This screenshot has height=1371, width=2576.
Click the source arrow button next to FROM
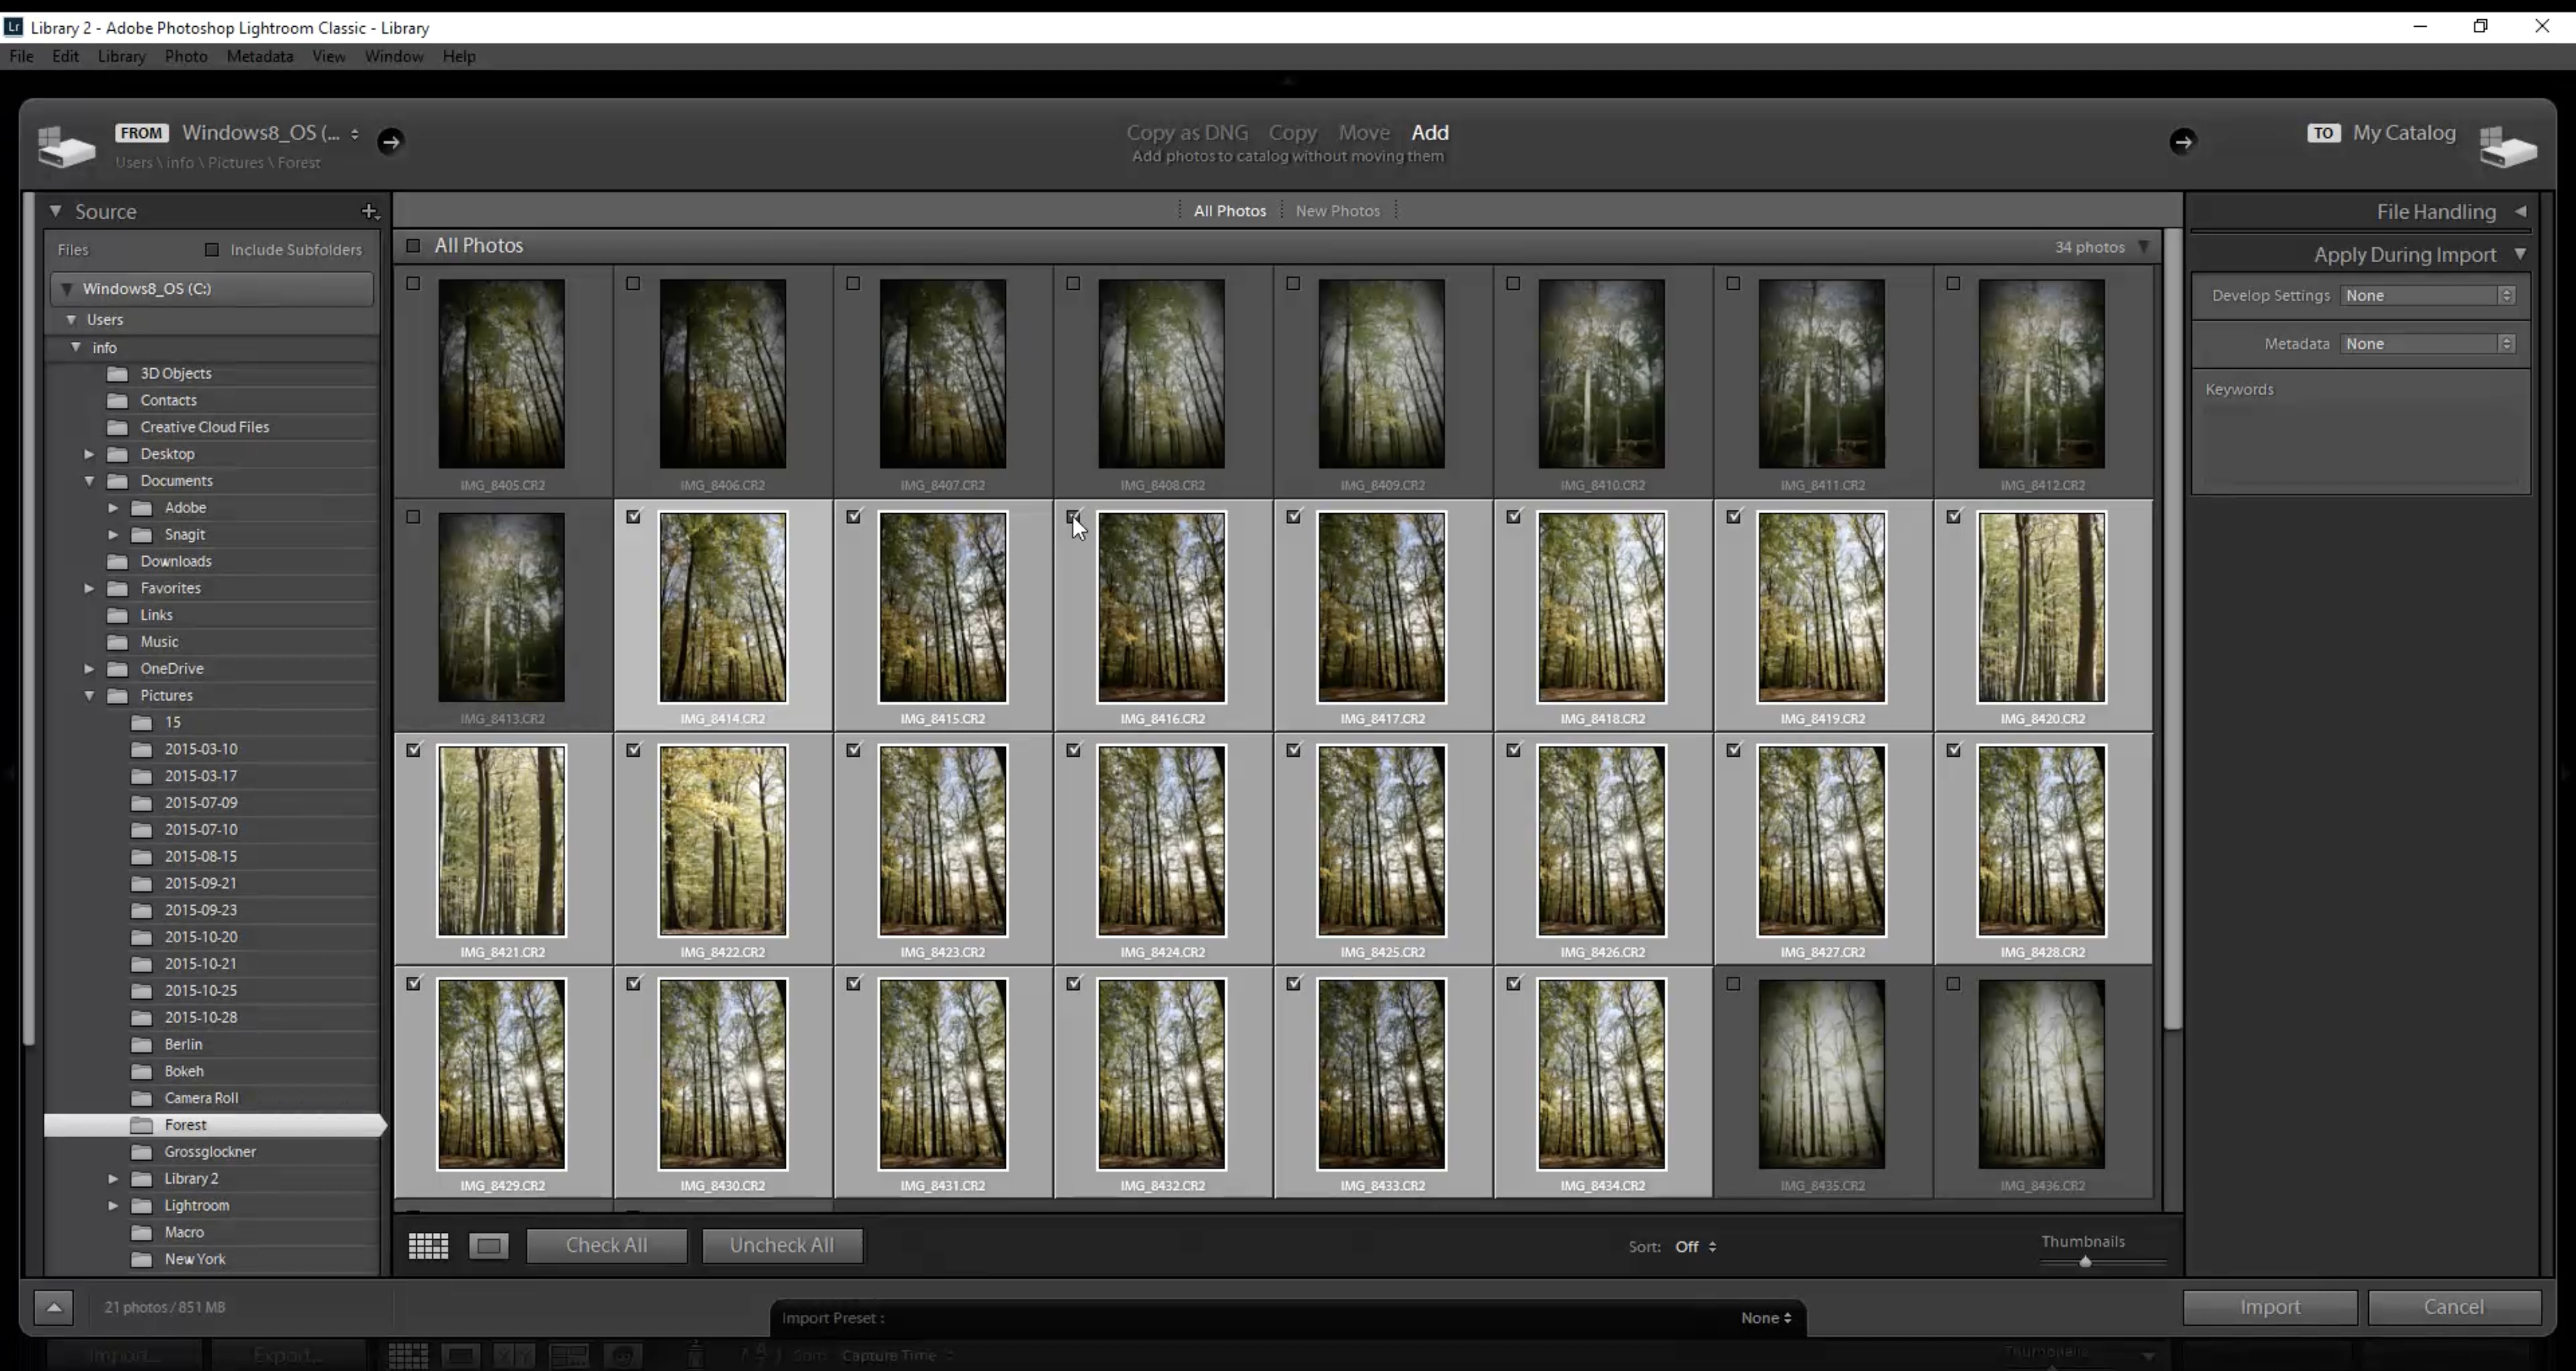click(390, 141)
